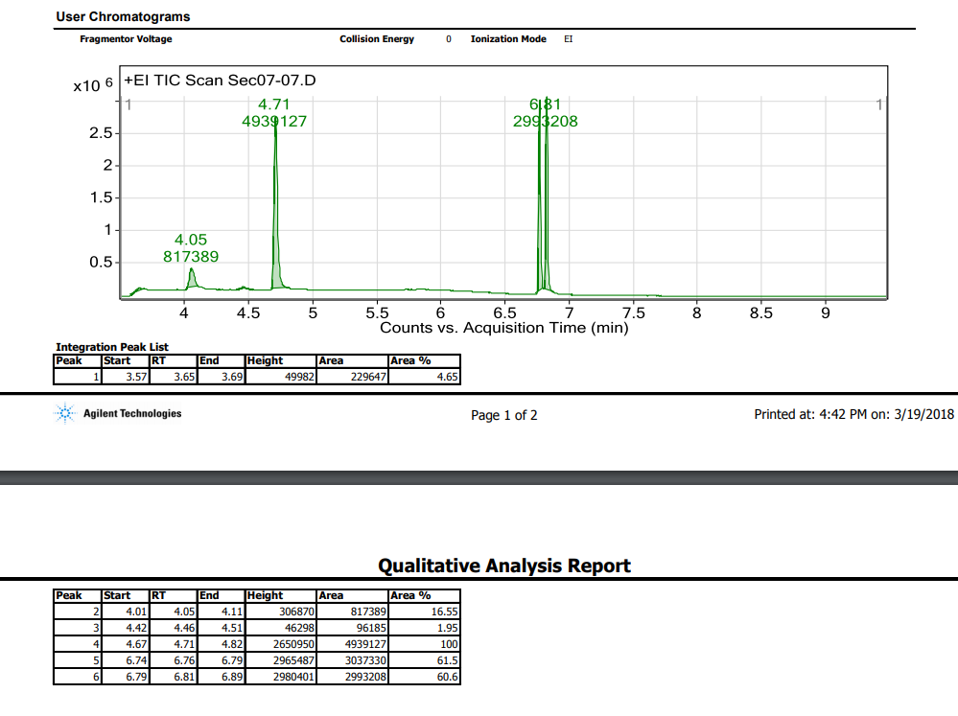Select the Ionization Mode label

pos(508,39)
